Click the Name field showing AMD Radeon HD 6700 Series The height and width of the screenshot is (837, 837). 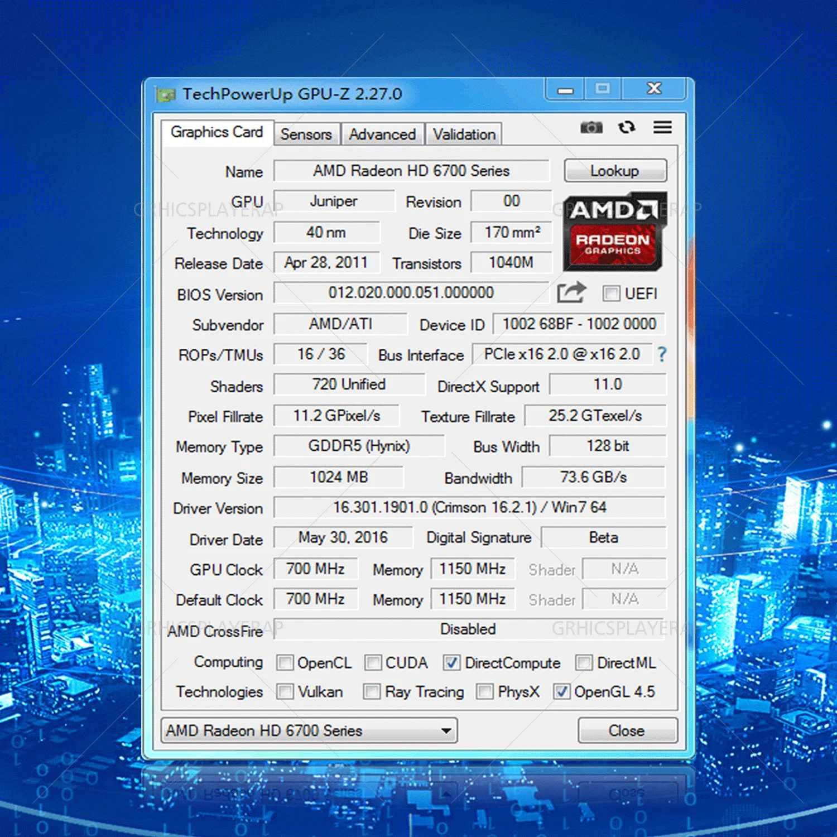[x=411, y=171]
